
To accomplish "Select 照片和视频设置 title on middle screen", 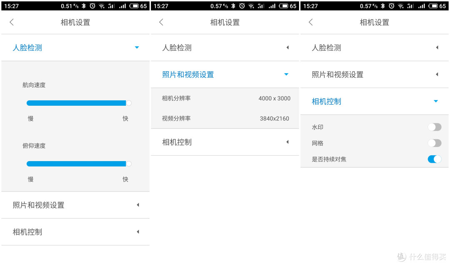I will pos(188,75).
